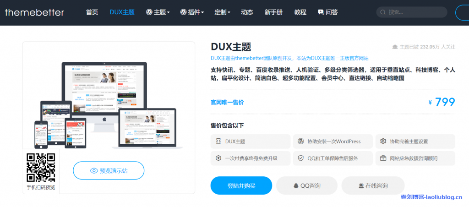Click the online consultant person icon
Image resolution: width=469 pixels, height=207 pixels.
pos(361,186)
